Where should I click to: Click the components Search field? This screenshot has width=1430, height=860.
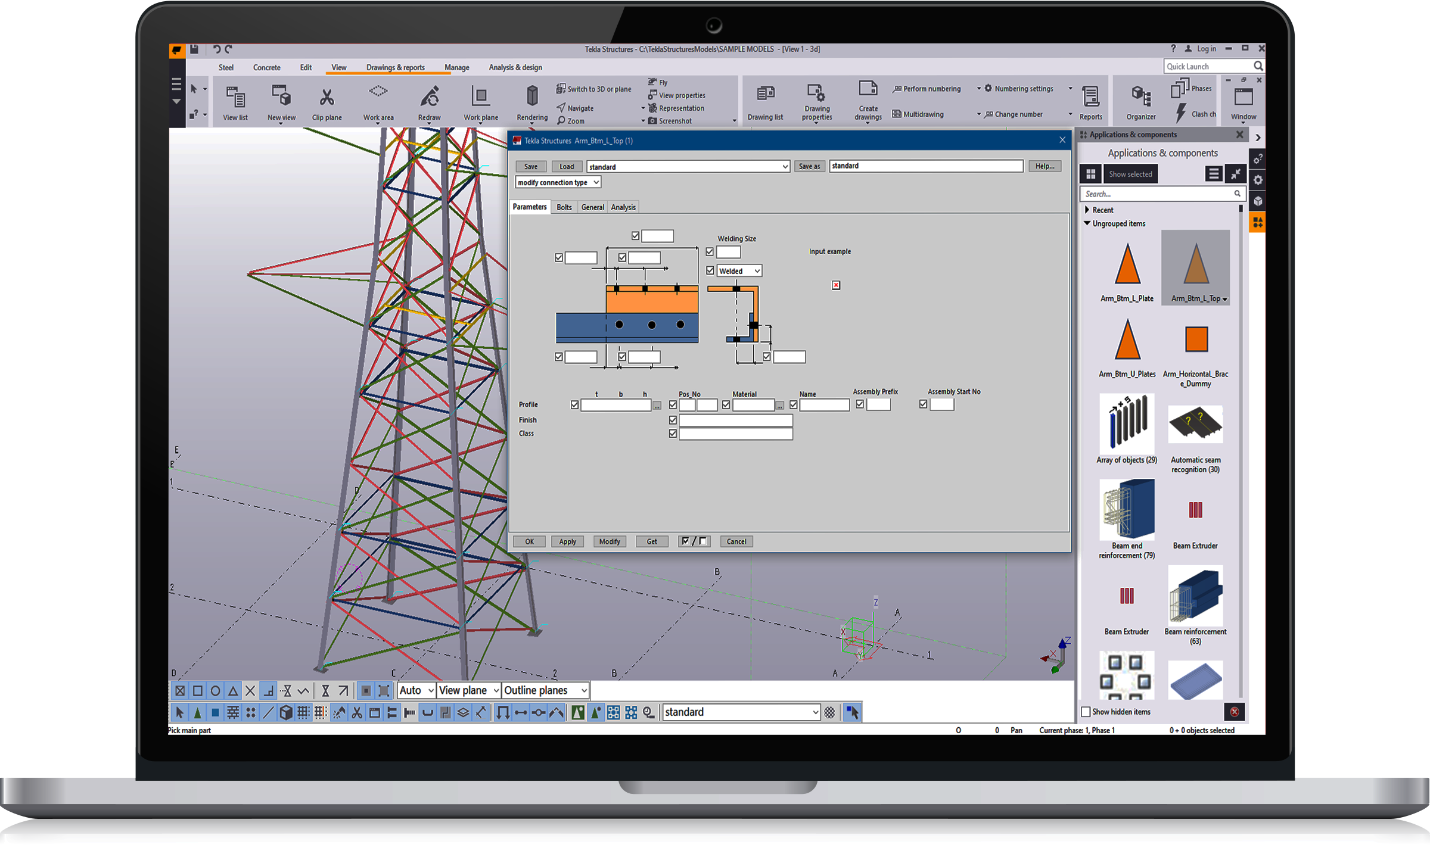click(1162, 194)
